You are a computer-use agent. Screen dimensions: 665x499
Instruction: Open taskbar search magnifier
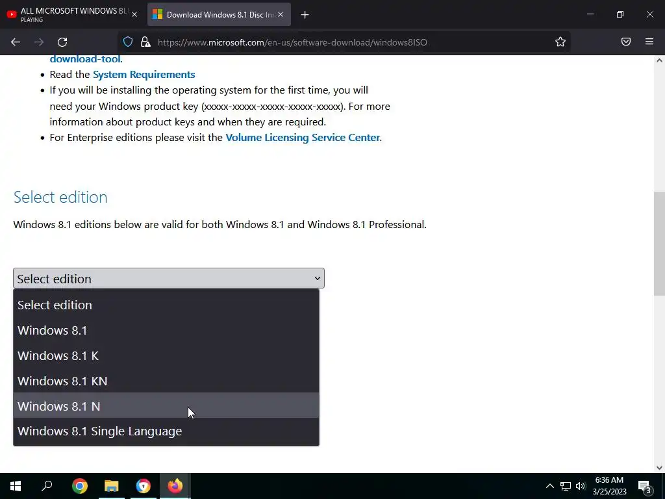click(47, 486)
